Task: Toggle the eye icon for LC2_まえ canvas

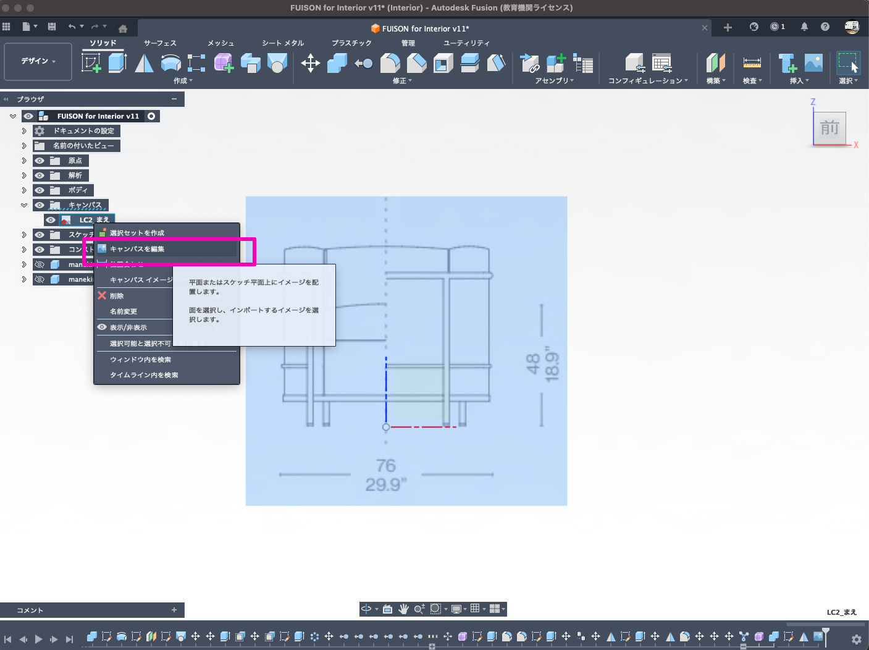Action: pos(51,220)
